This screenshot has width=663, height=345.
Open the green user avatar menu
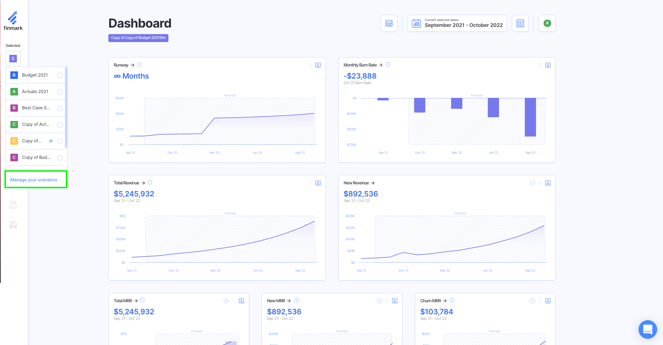click(x=547, y=23)
